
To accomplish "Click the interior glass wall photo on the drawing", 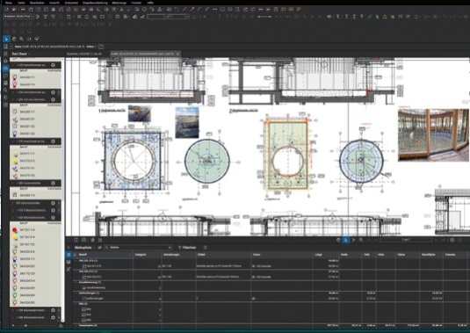I will click(433, 135).
